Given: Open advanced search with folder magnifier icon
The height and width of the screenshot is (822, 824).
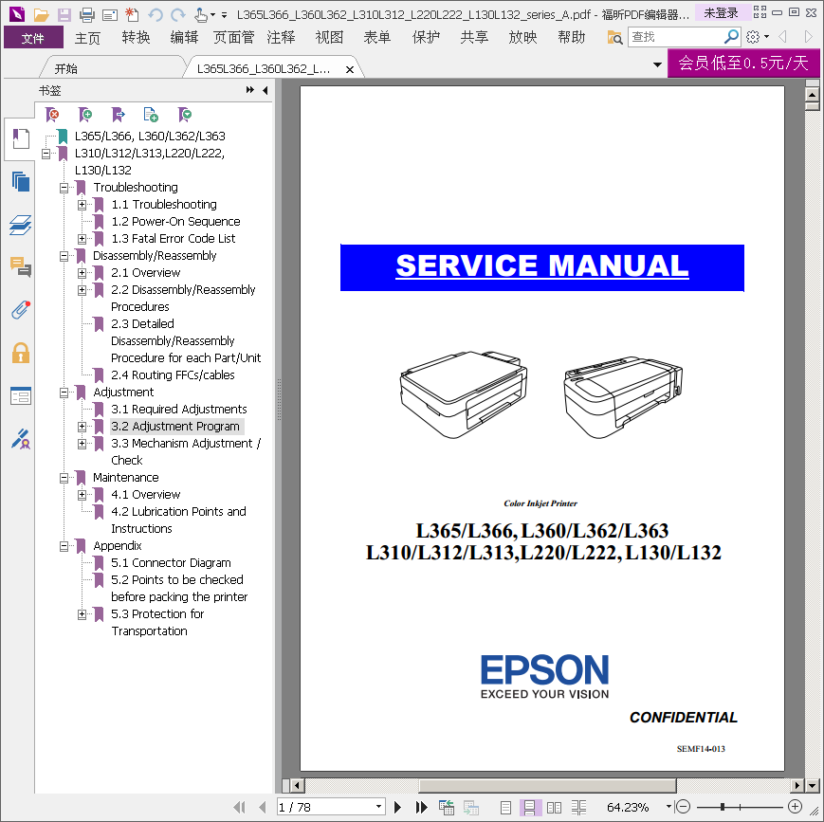Looking at the screenshot, I should coord(614,37).
